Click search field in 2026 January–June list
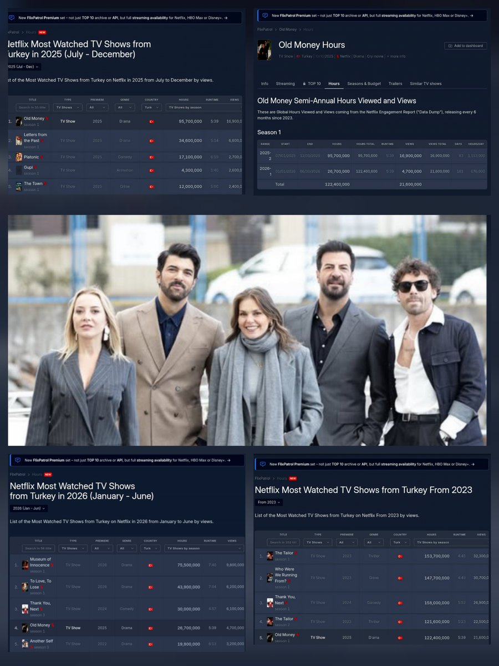Viewport: 499px width, 666px height. [38, 548]
